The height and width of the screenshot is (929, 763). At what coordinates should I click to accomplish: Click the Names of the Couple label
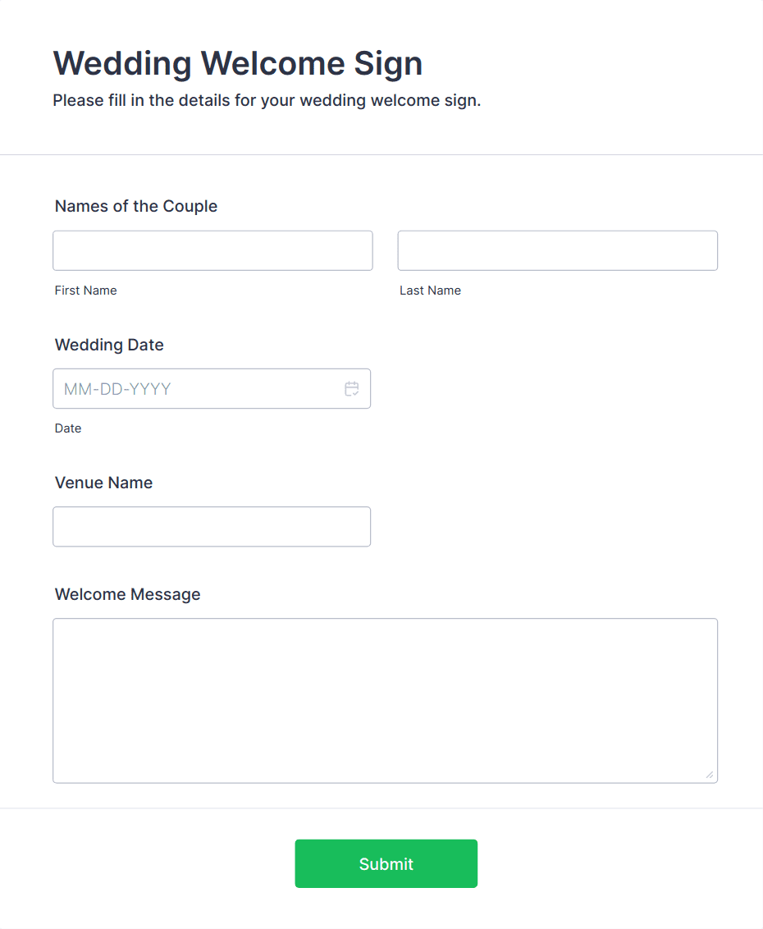point(135,206)
